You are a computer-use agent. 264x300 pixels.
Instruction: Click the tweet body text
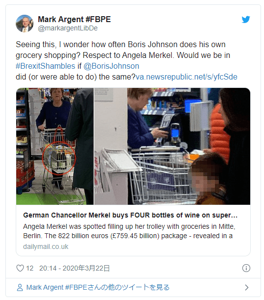click(x=126, y=61)
